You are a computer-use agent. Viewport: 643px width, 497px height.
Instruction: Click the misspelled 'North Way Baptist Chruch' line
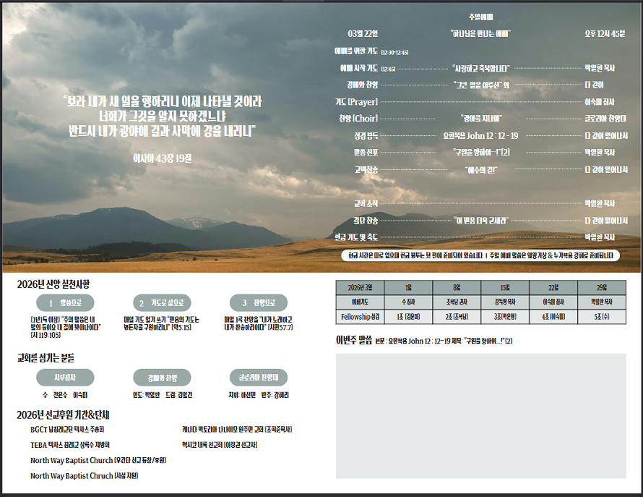coord(84,475)
